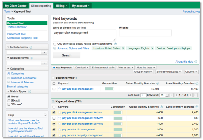Click the Search button
203x140 pixels.
(66, 55)
